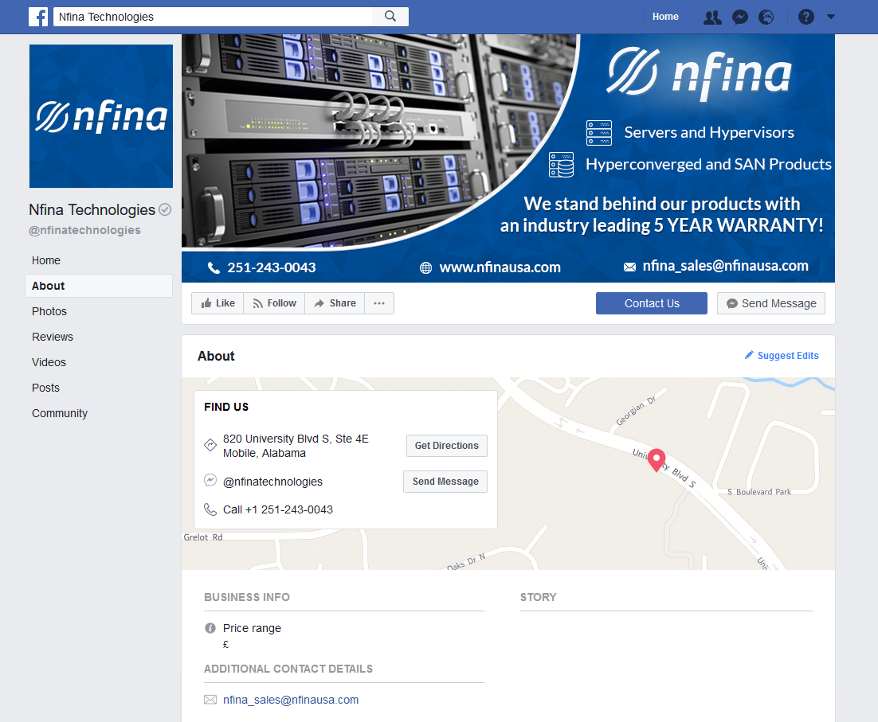878x722 pixels.
Task: Open the friend requests icon
Action: (712, 17)
